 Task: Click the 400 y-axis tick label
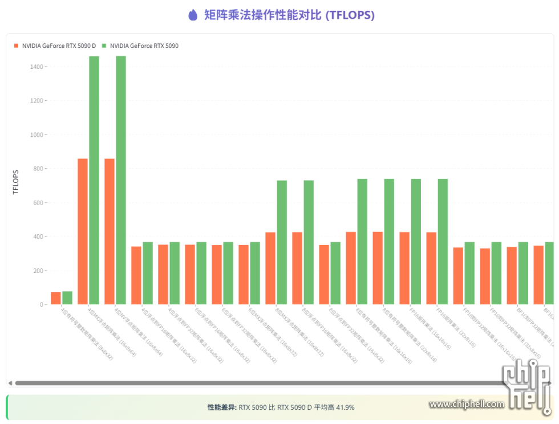click(x=38, y=237)
